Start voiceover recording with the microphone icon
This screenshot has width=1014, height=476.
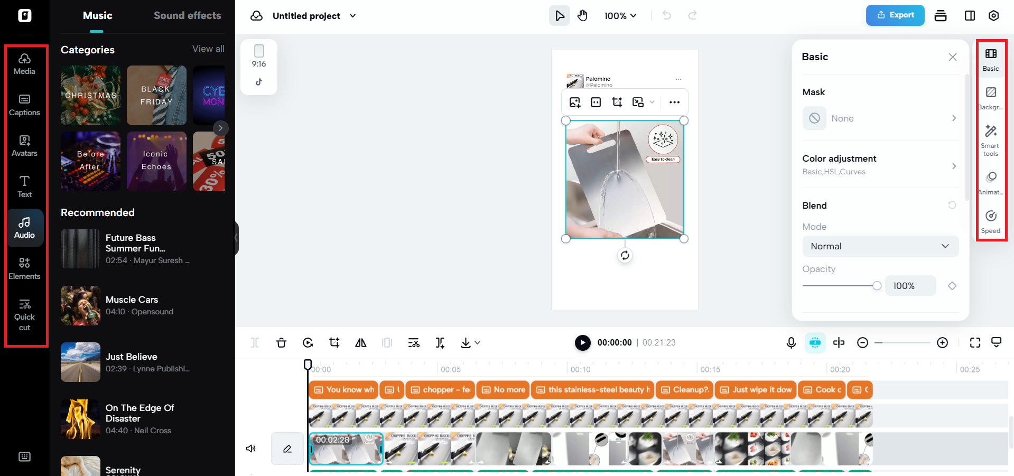coord(790,342)
